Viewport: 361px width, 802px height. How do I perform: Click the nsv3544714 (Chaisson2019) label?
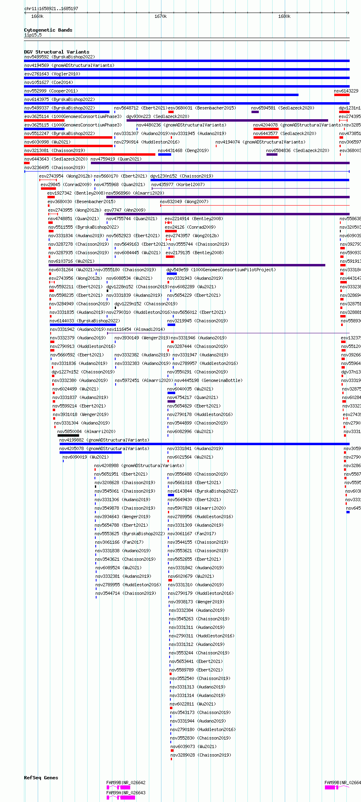tap(126, 593)
